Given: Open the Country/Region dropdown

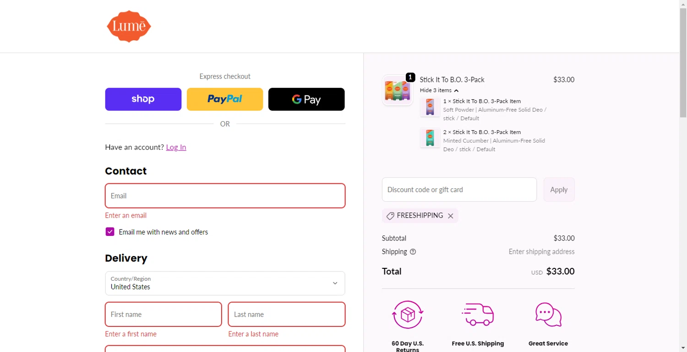Looking at the screenshot, I should 225,283.
